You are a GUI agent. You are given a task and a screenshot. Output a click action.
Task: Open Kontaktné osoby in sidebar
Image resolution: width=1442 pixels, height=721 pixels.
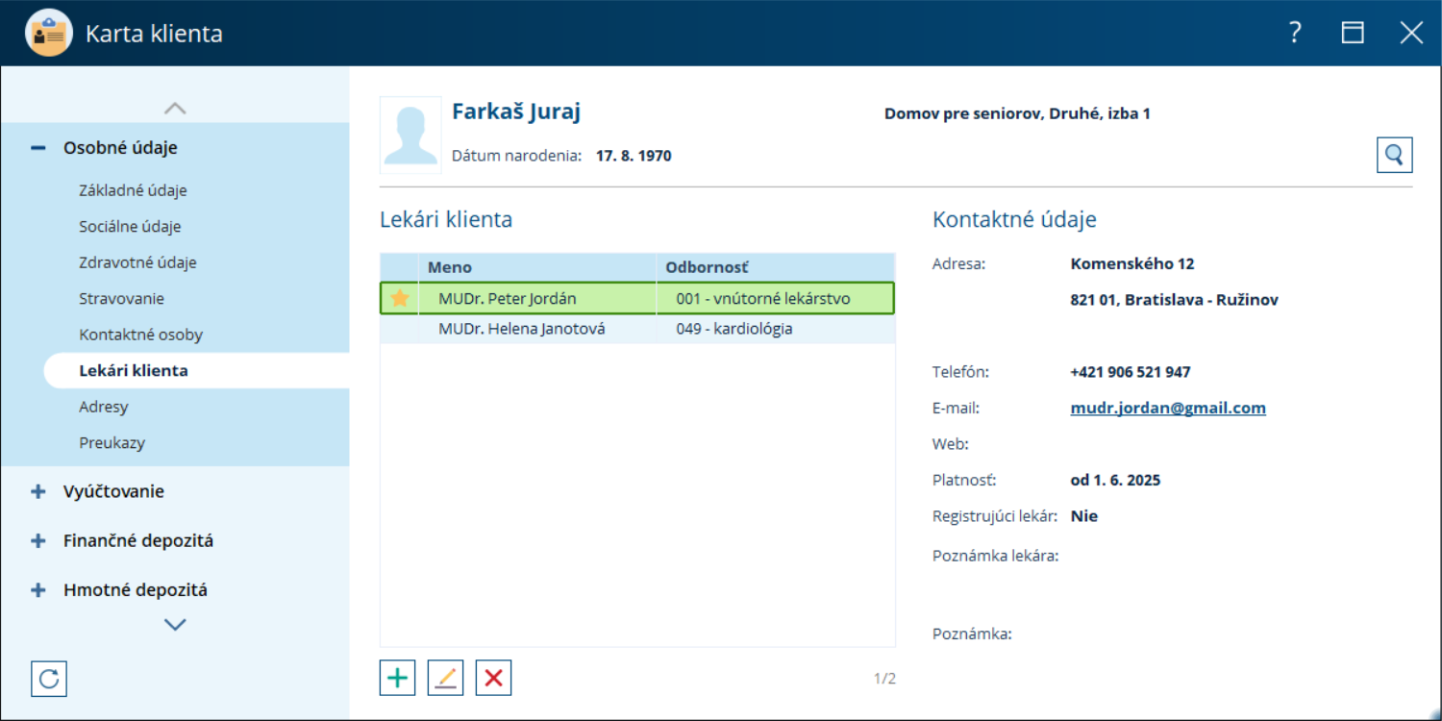(x=140, y=335)
